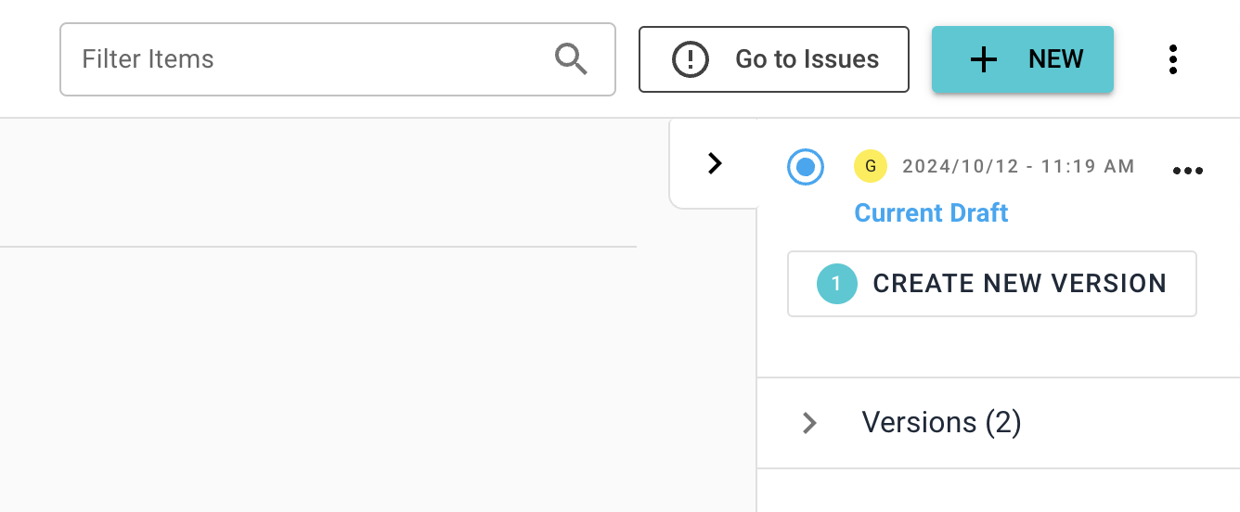Screen dimensions: 1240x512
Task: Collapse the side panel with the arrow tab
Action: 714,163
